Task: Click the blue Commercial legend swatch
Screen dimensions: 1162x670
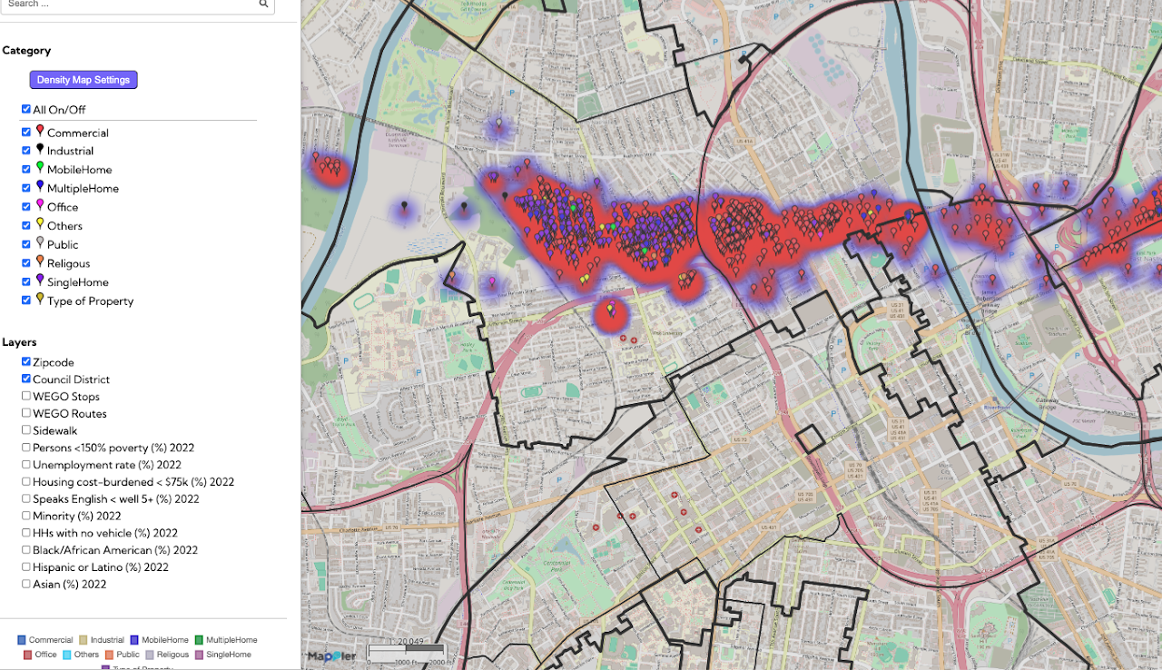Action: point(22,640)
